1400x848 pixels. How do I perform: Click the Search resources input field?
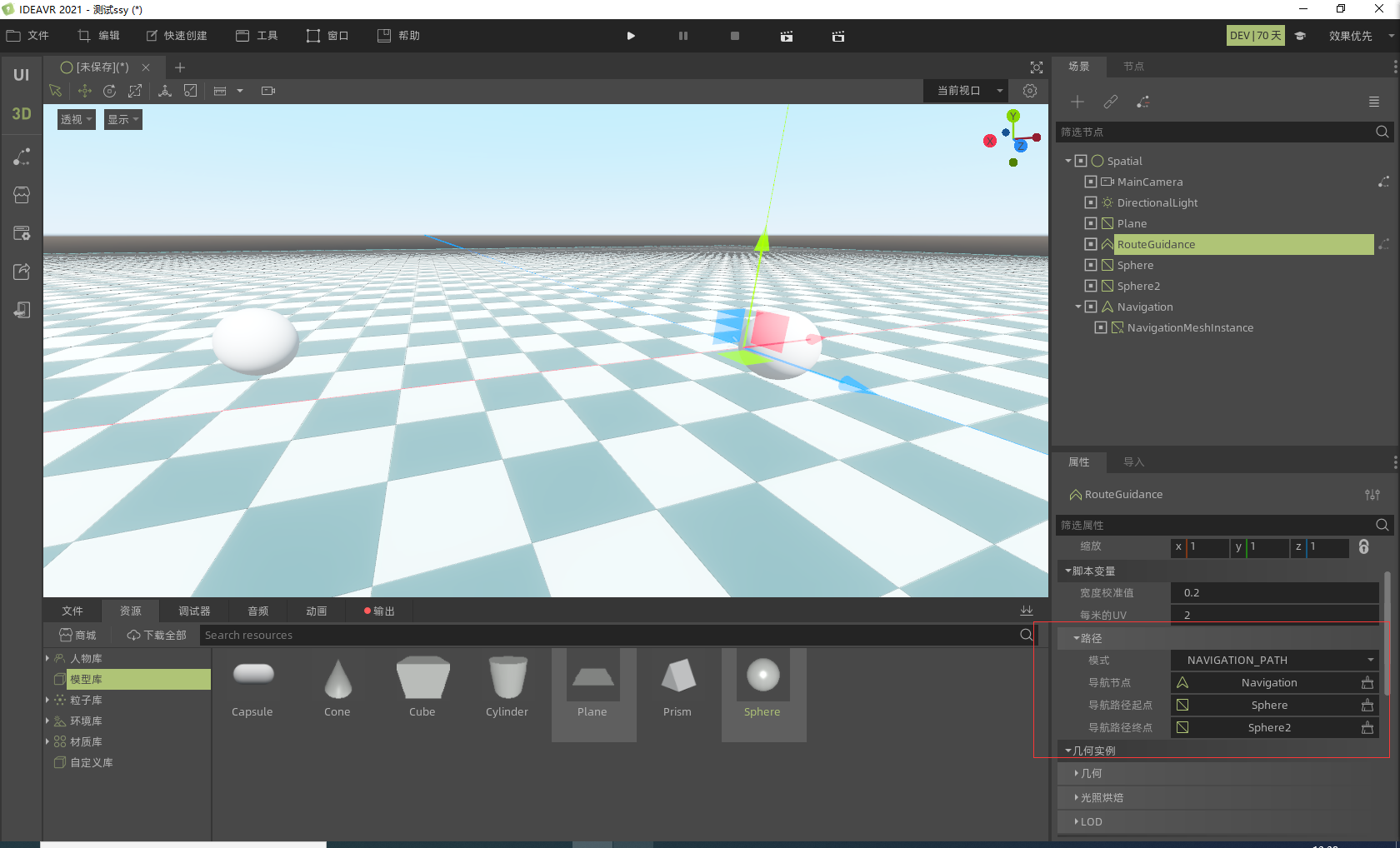(608, 635)
